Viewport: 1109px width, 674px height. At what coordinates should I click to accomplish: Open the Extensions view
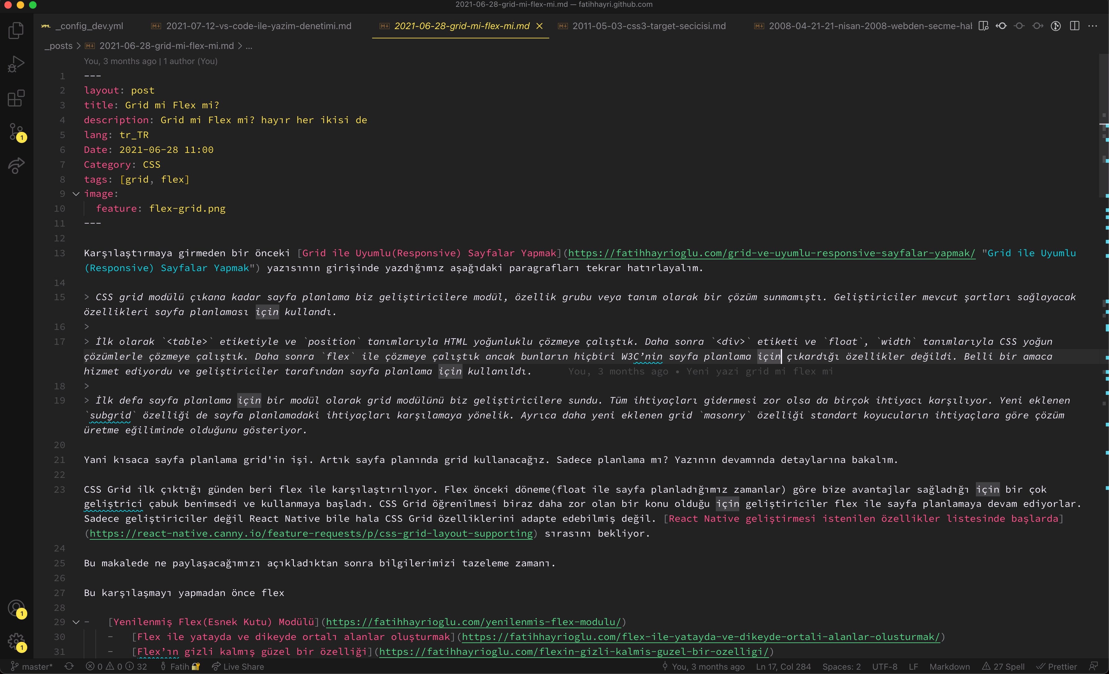click(16, 98)
